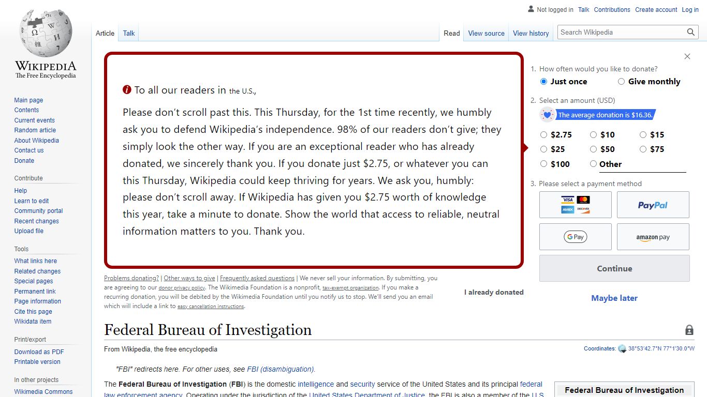Click the Continue button

(614, 268)
